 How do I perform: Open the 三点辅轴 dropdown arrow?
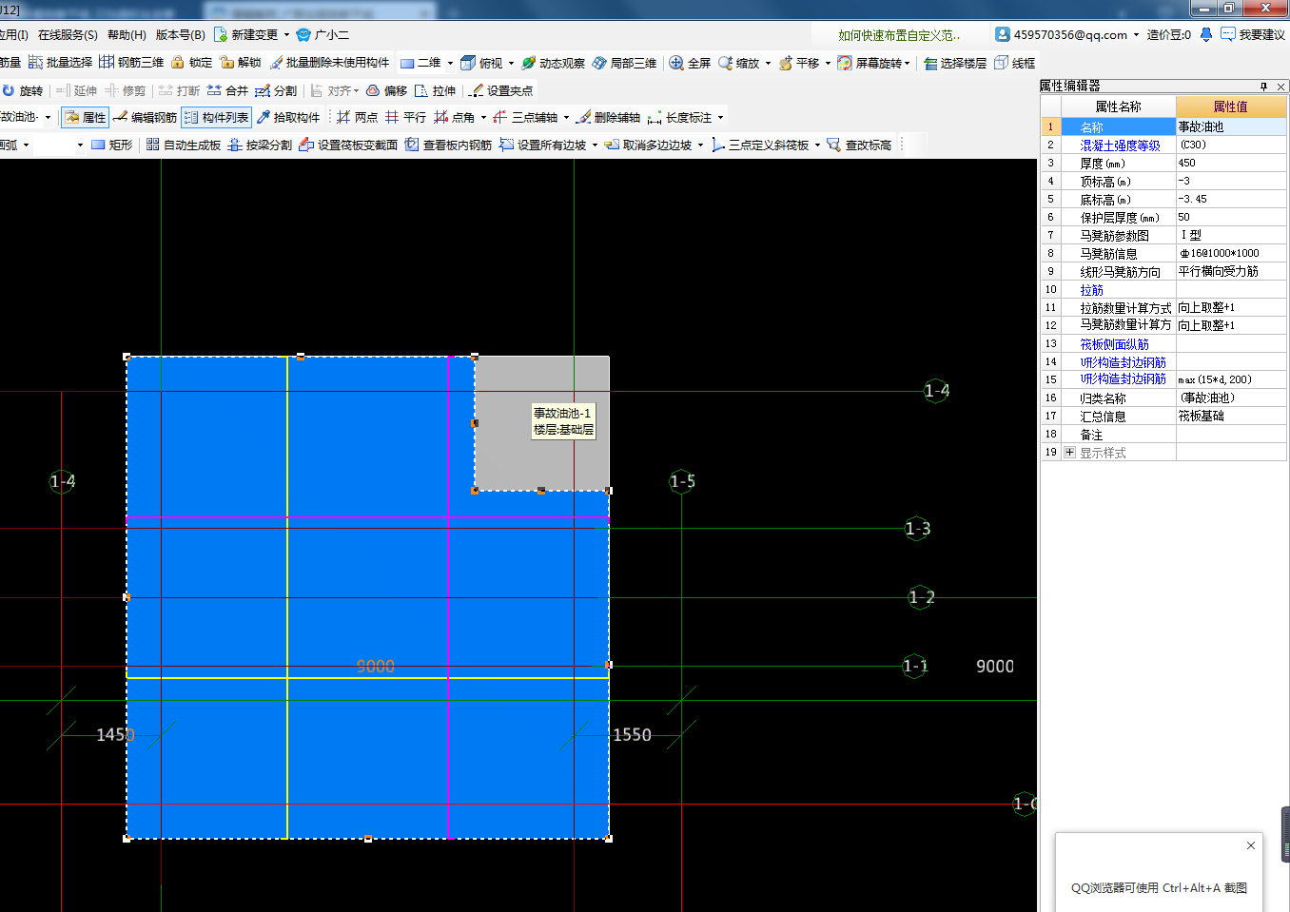pos(566,118)
